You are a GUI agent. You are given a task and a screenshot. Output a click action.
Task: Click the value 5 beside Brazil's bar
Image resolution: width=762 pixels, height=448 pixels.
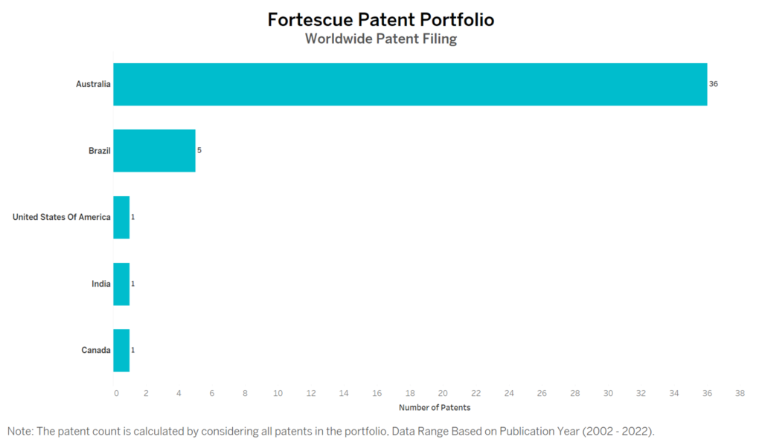point(199,150)
